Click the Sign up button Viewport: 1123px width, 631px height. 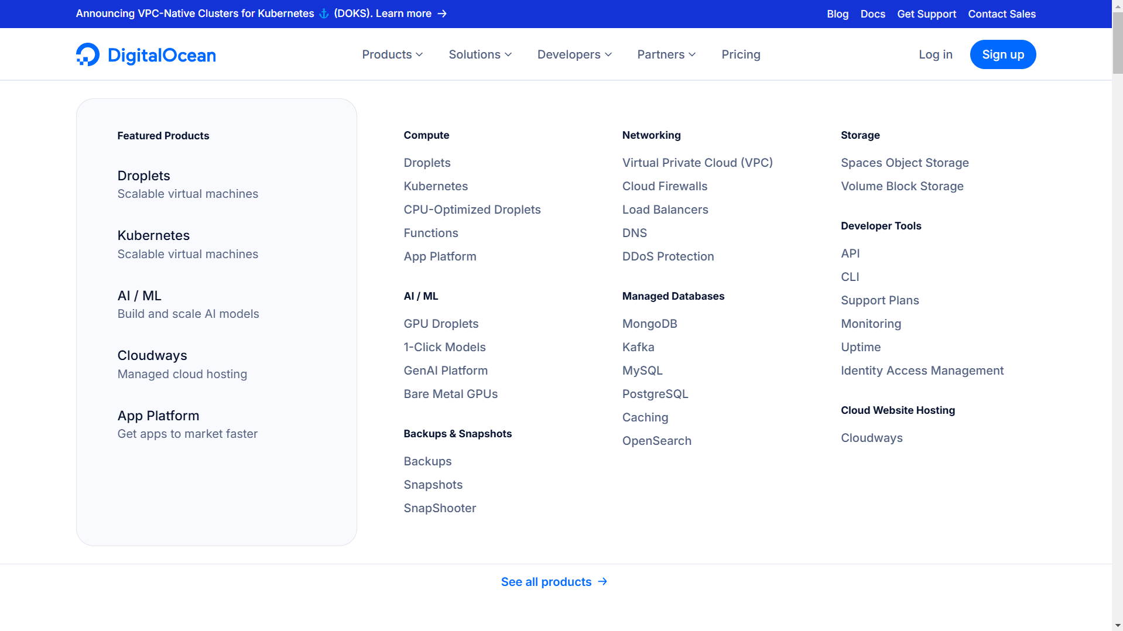[x=1002, y=54]
